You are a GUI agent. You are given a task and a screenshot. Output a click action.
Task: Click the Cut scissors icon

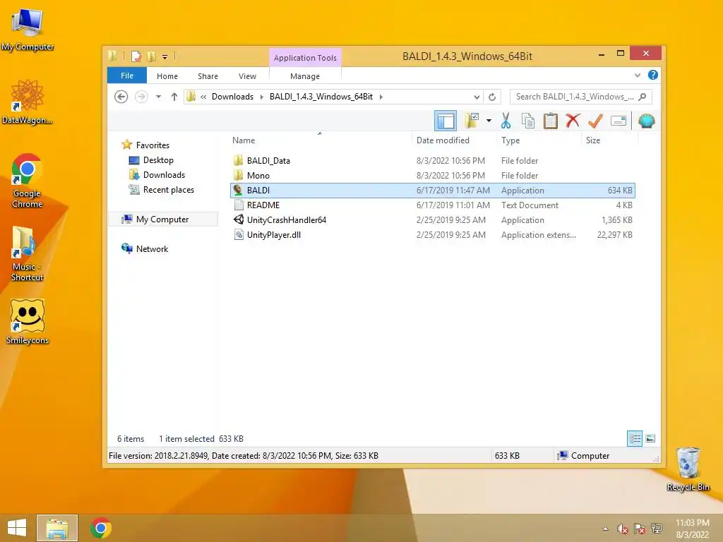(506, 121)
